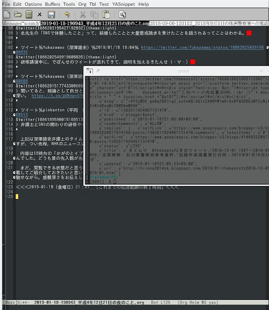Click the pin icon in the urxvt title bar
The image size is (269, 310).
coord(98,71)
